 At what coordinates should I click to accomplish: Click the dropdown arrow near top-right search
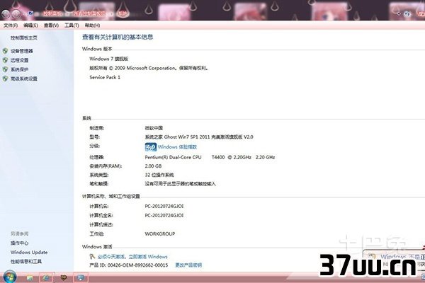coord(398,13)
